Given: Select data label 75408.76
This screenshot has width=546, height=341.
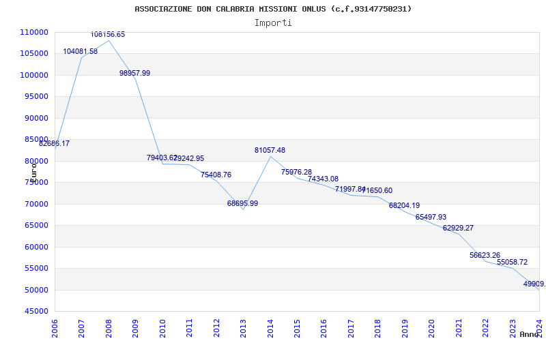Looking at the screenshot, I should pyautogui.click(x=216, y=175).
